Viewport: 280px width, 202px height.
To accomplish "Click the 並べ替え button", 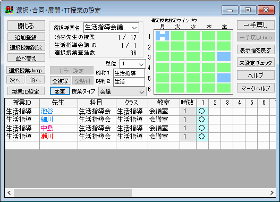I will [x=26, y=58].
